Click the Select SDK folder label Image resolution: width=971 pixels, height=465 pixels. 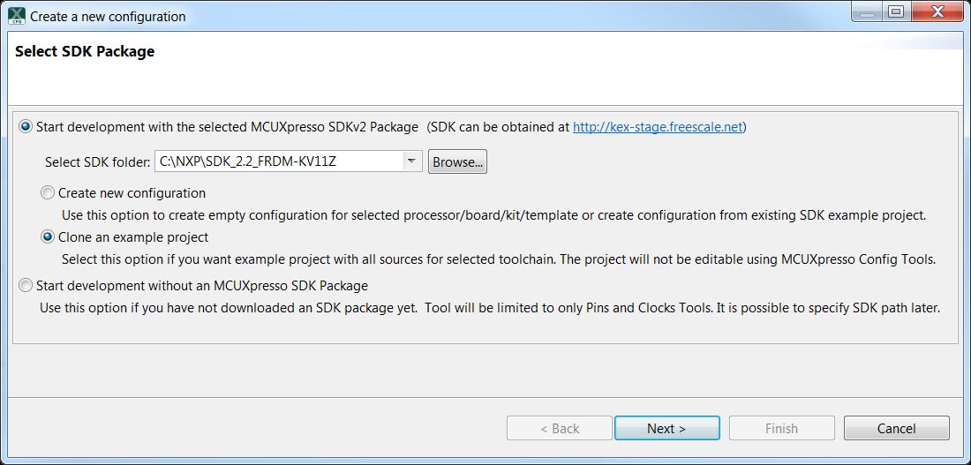97,162
